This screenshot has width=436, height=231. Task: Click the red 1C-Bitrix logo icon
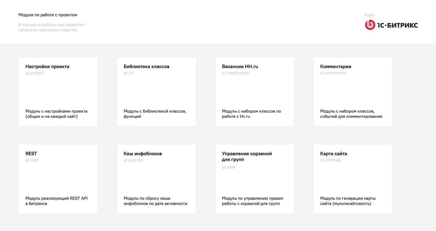(370, 25)
